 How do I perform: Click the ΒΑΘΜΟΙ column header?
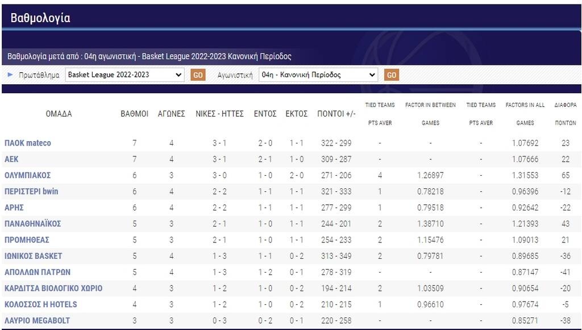coord(134,114)
